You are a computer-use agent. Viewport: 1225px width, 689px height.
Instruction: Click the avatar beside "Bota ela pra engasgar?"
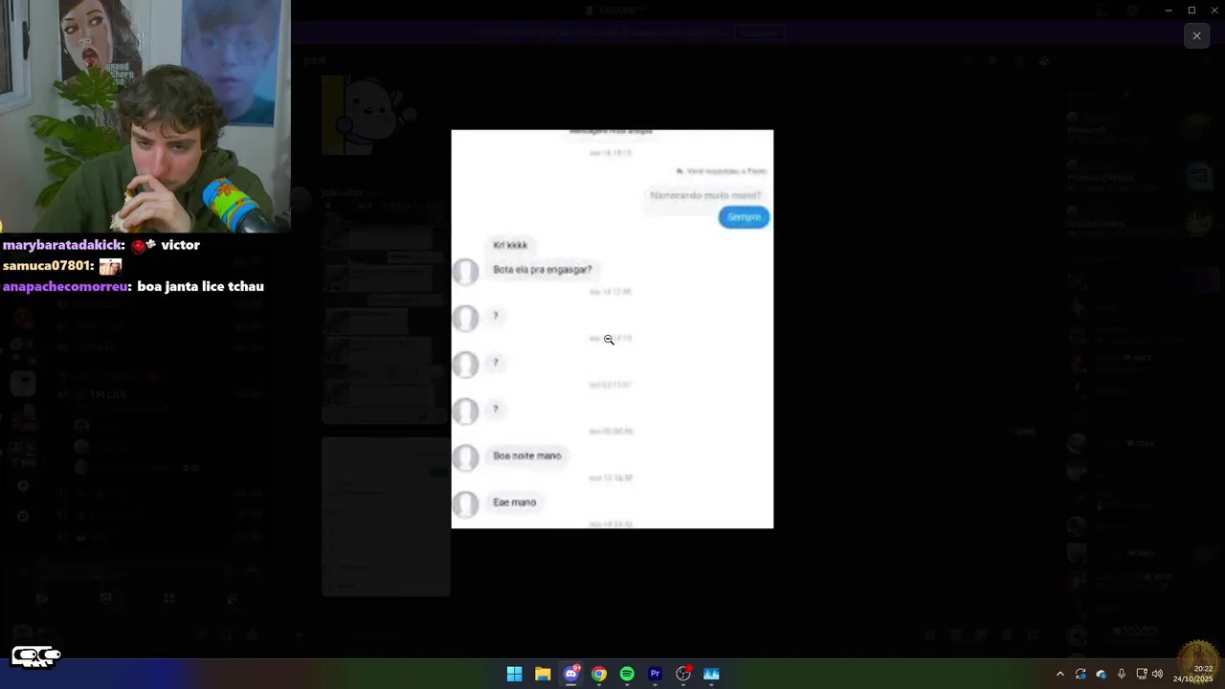click(466, 272)
